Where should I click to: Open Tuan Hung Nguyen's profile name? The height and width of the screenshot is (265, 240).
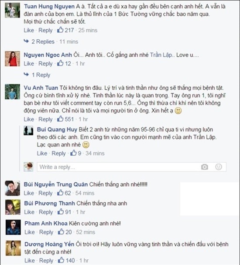point(49,7)
